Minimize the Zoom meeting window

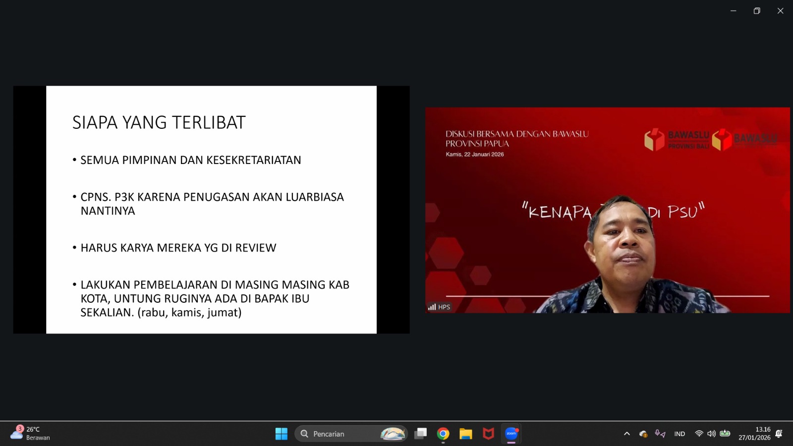734,11
